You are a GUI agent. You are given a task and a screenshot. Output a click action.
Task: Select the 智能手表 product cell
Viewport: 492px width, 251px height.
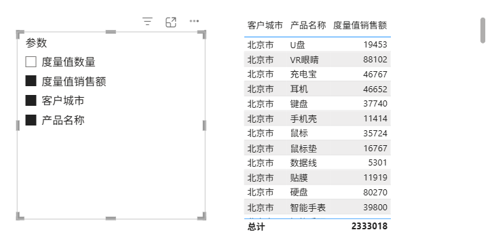pos(308,208)
